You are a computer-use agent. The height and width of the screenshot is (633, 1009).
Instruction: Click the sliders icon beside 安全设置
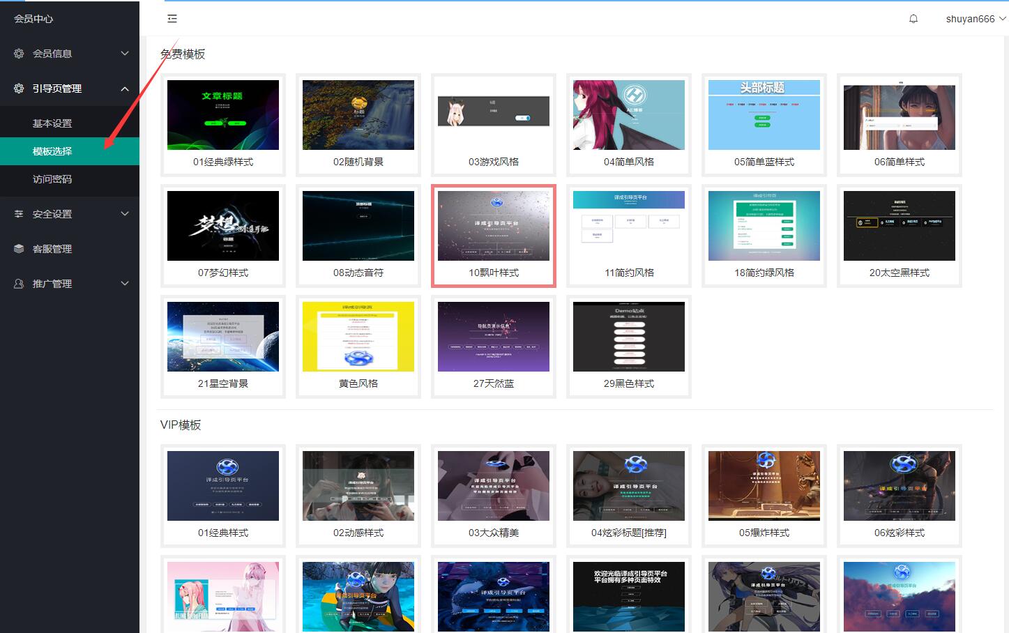click(19, 214)
